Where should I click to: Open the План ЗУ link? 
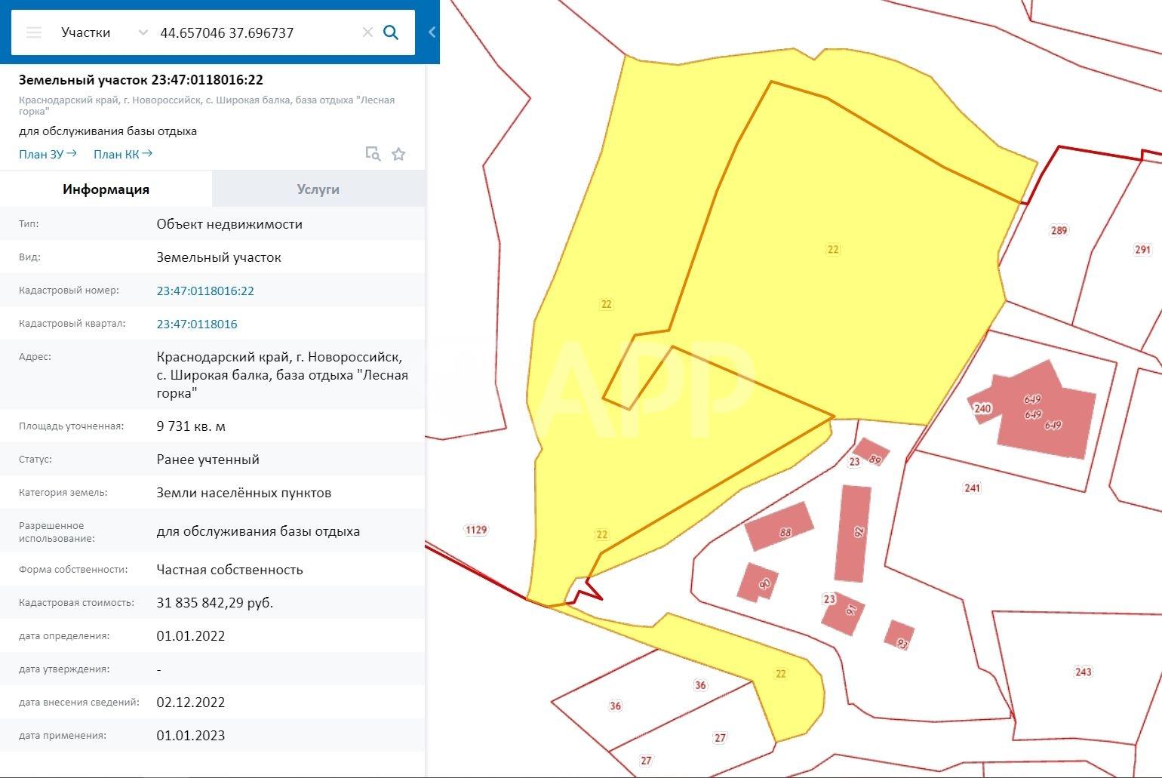coord(48,154)
